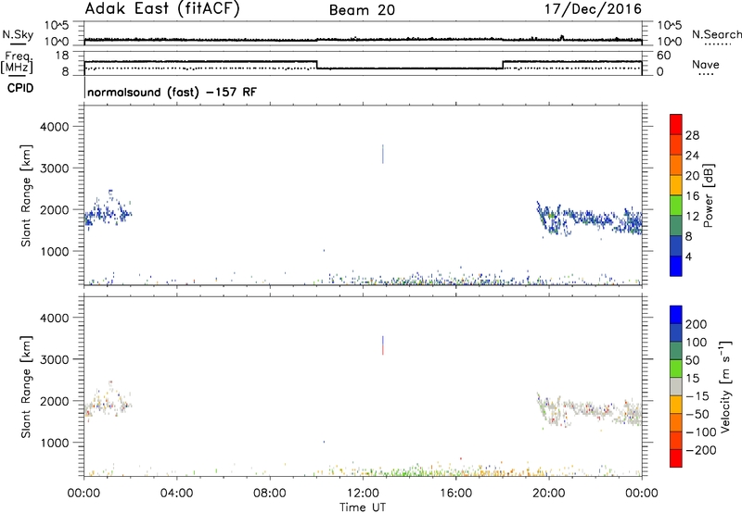Click the '16:00' time axis tick label

455,494
